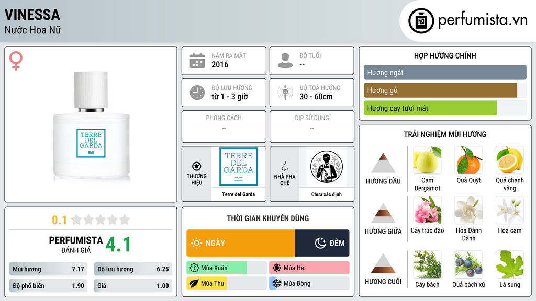The height and width of the screenshot is (301, 536).
Task: Click the Nước Hoa Nữ subtitle
Action: coord(33,30)
